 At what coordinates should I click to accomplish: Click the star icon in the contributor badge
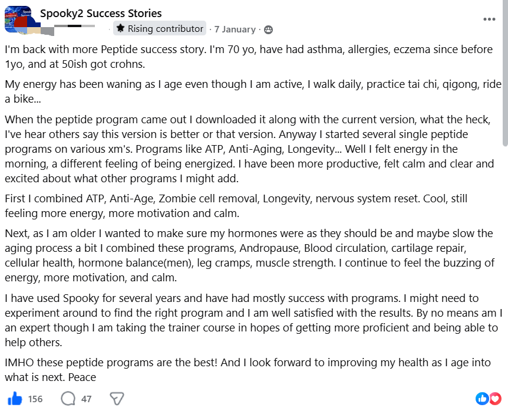pyautogui.click(x=120, y=28)
